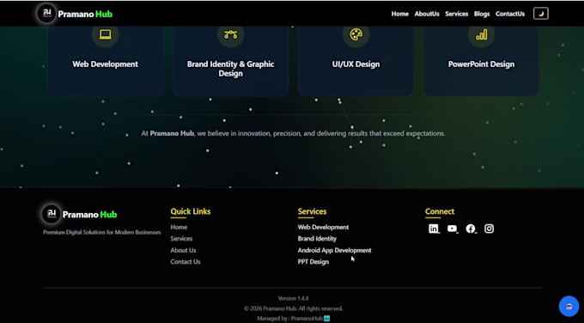Click Web Development in footer Services

click(323, 227)
